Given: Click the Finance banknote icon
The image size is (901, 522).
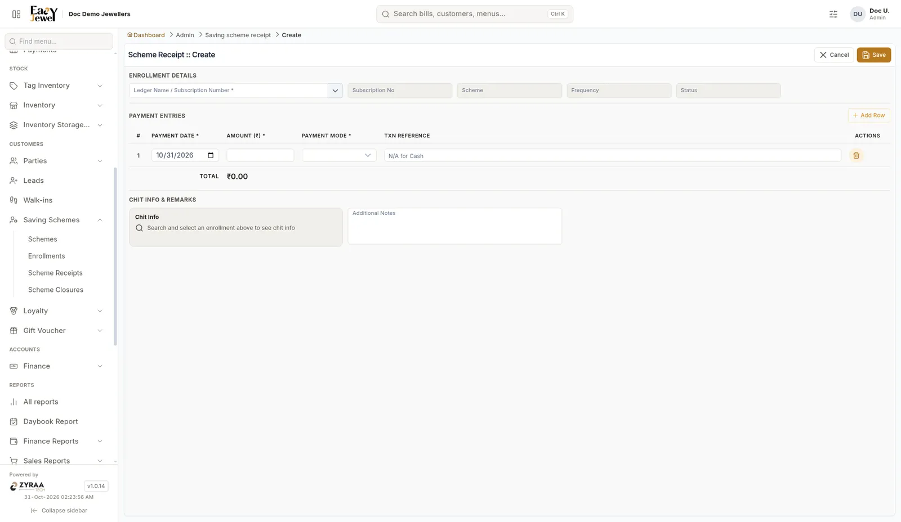Looking at the screenshot, I should 14,366.
